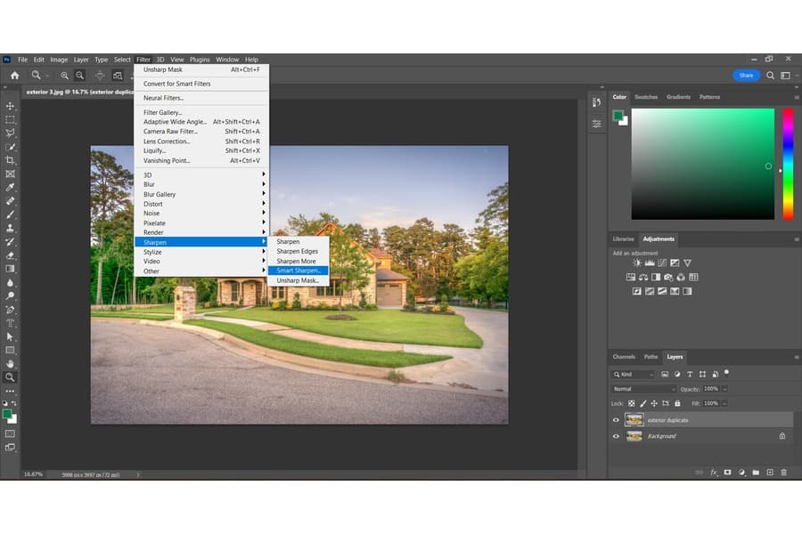Viewport: 802px width, 534px height.
Task: Select the exterior duplicate layer thumbnail
Action: click(x=634, y=420)
